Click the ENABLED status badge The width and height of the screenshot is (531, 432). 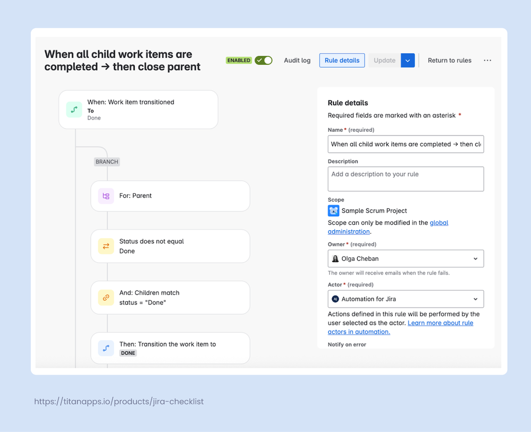coord(239,60)
